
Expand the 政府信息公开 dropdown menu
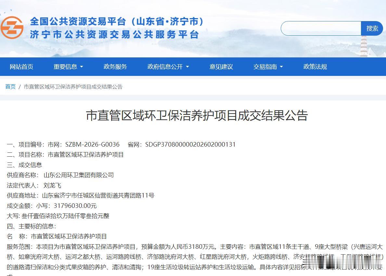tap(168, 66)
